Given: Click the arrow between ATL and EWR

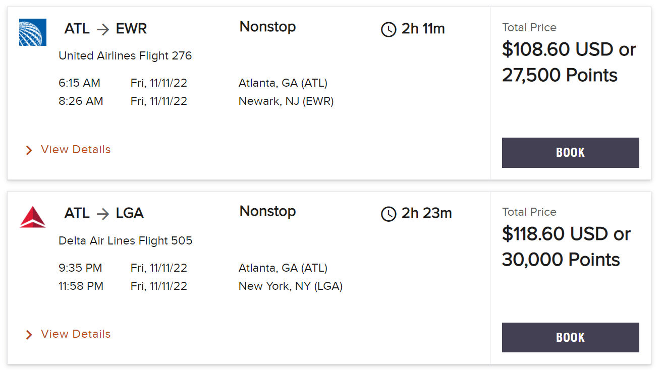Looking at the screenshot, I should (102, 29).
